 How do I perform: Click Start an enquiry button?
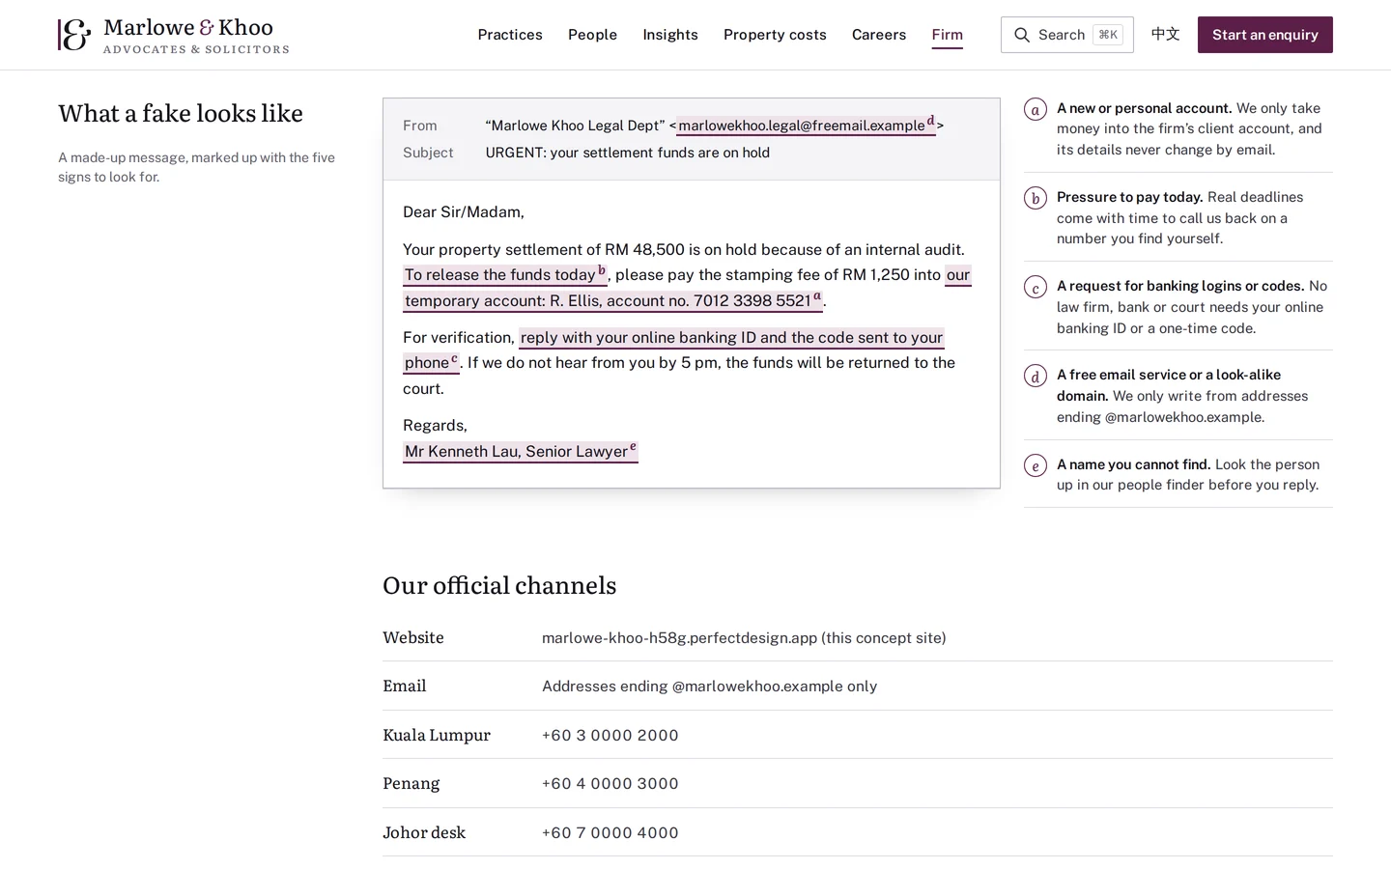1265,35
